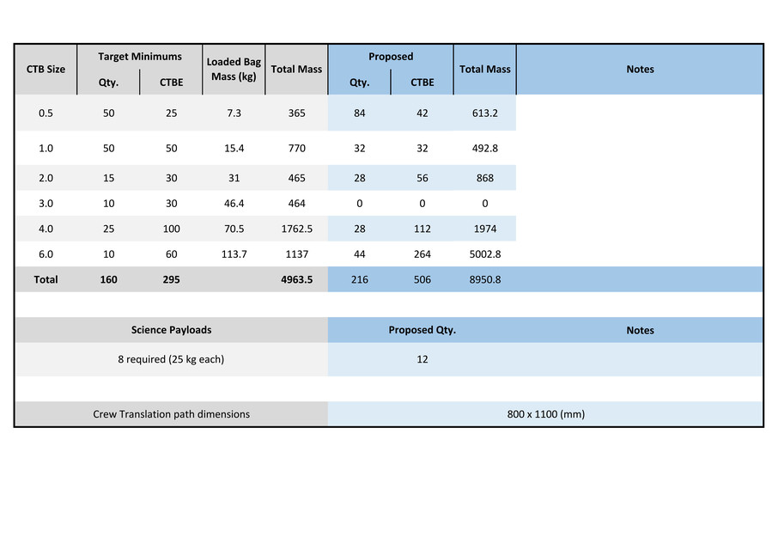
Task: Select the Target Minimums header cell
Action: click(x=140, y=57)
